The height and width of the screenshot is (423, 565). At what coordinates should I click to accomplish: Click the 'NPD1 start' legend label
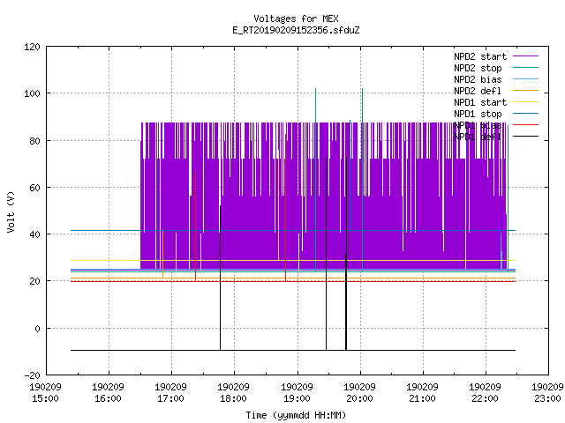click(480, 102)
